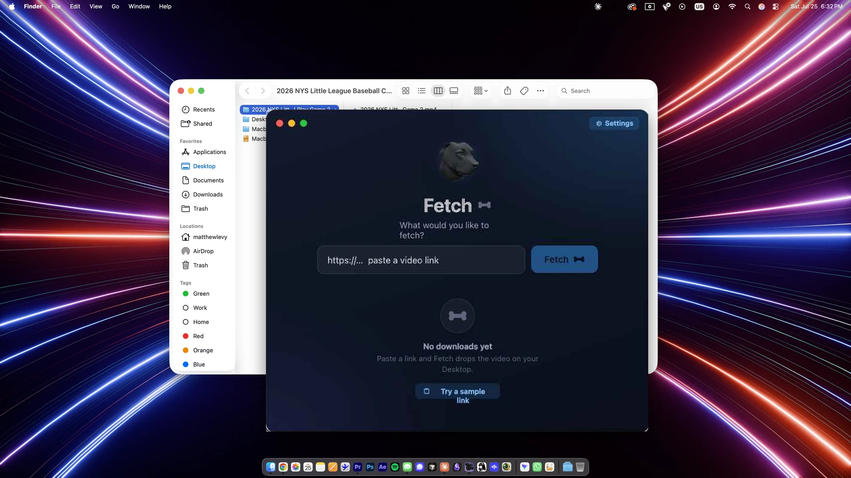851x478 pixels.
Task: Click the black dog logo in Fetch
Action: pos(458,161)
